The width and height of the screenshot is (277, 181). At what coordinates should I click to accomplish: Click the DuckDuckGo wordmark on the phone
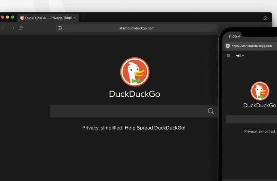pos(260,105)
